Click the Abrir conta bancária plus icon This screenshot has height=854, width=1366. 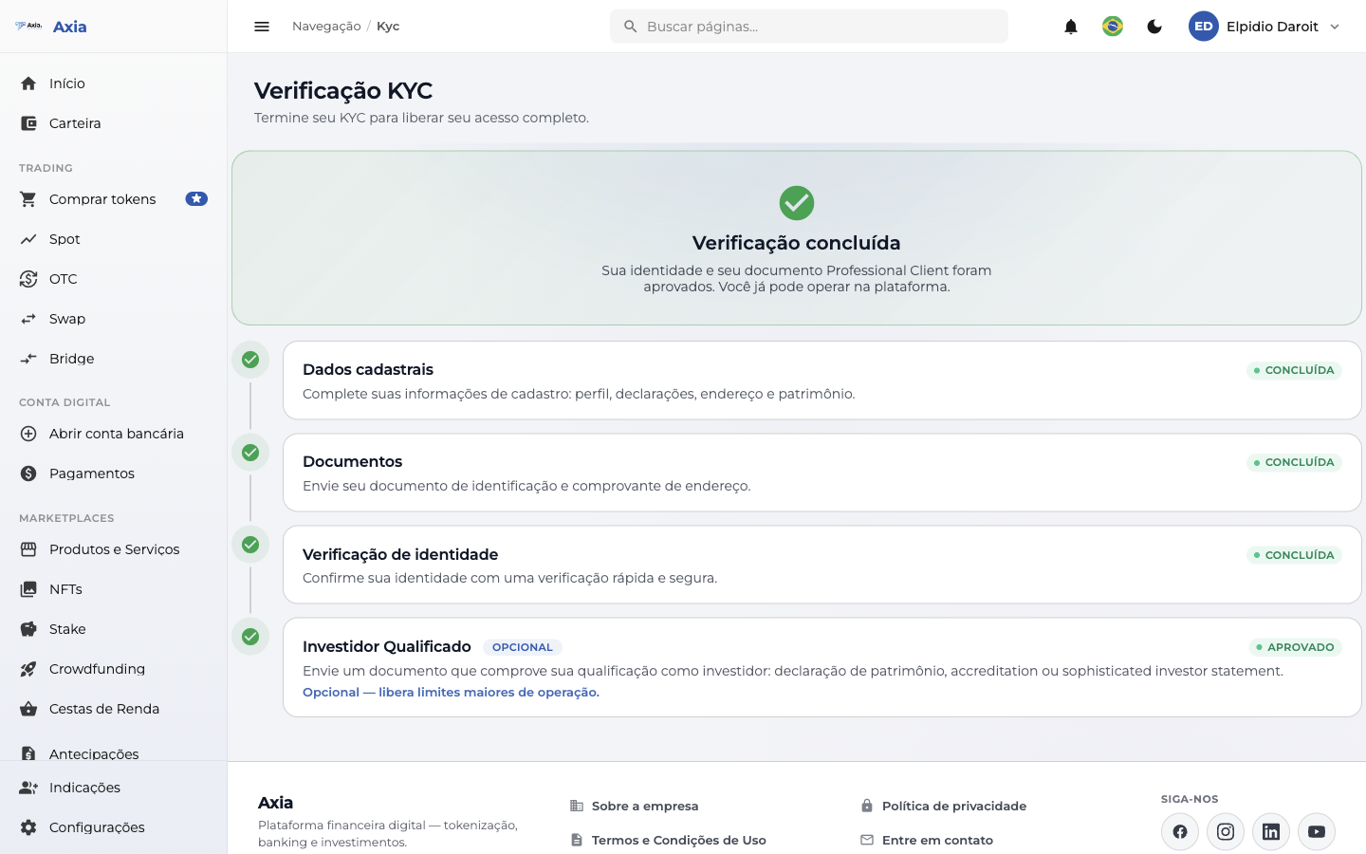28,434
